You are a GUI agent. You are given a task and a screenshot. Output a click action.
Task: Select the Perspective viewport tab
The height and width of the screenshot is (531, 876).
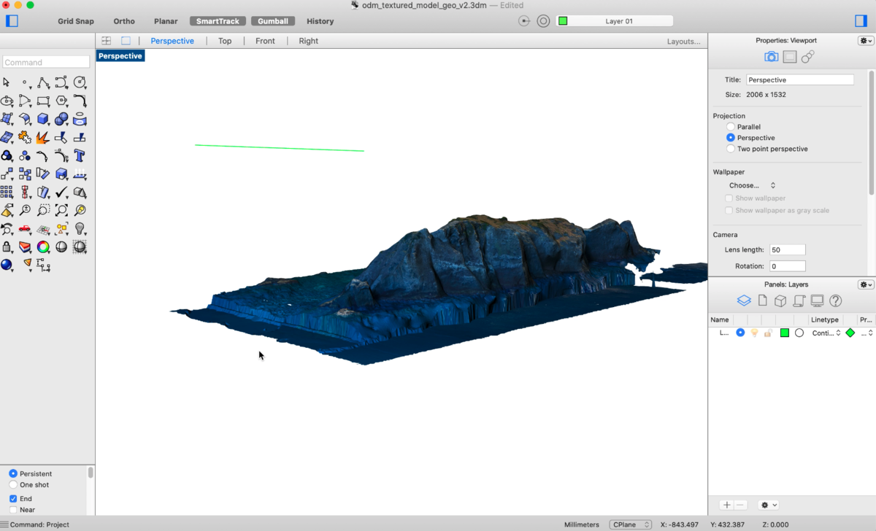172,41
